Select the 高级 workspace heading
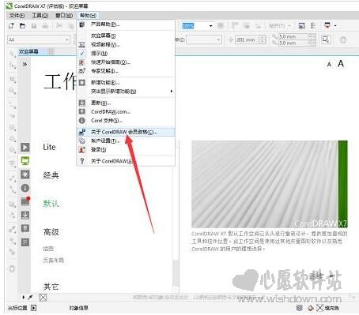 tap(51, 232)
